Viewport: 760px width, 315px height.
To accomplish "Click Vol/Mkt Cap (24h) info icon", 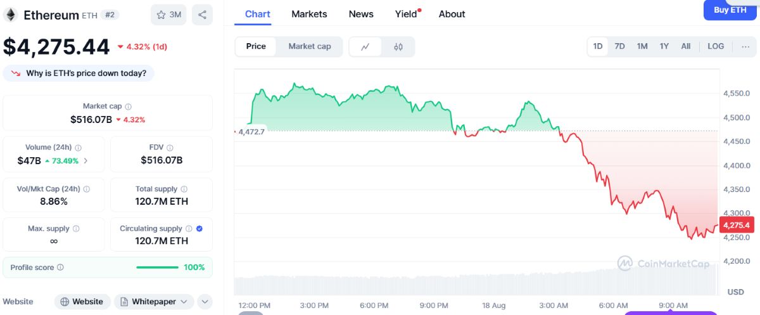I will coord(87,189).
